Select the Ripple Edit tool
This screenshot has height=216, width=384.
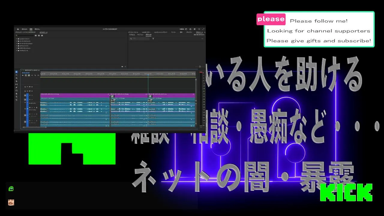[x=16, y=78]
